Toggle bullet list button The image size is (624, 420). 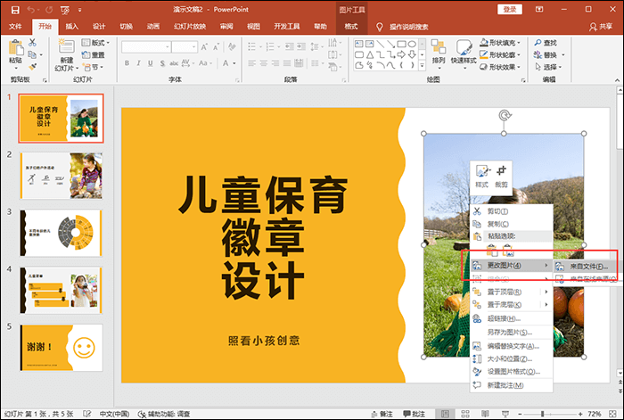pos(251,47)
